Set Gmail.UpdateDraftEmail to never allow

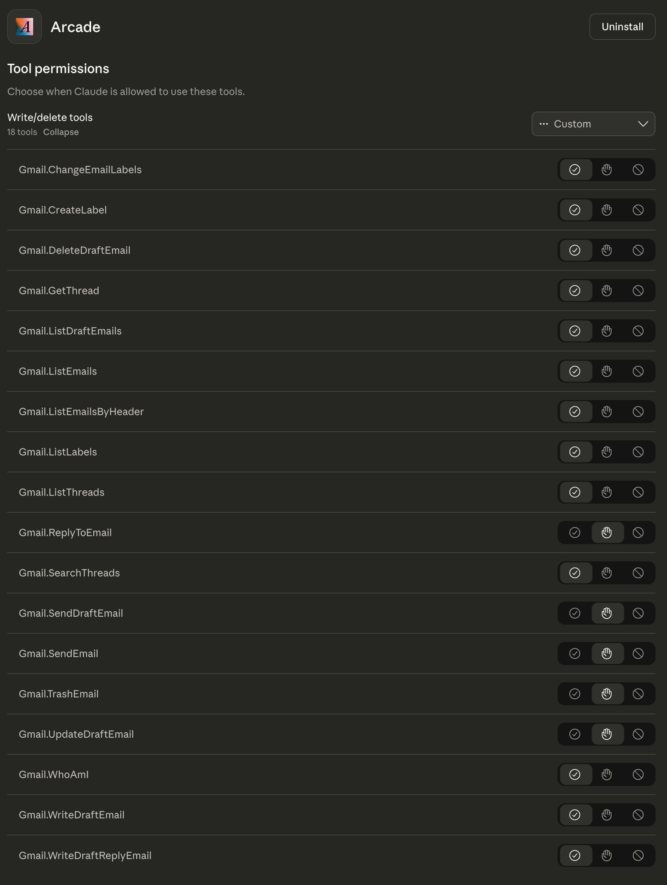coord(638,734)
